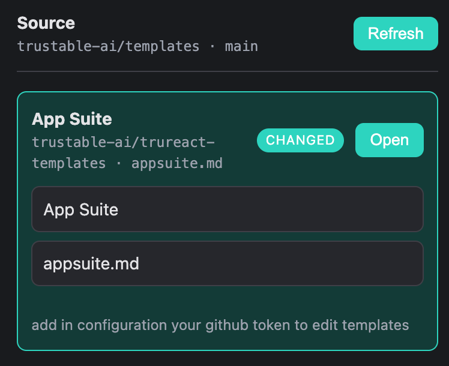Click the dot separator before main
This screenshot has height=366, width=449.
(x=212, y=47)
